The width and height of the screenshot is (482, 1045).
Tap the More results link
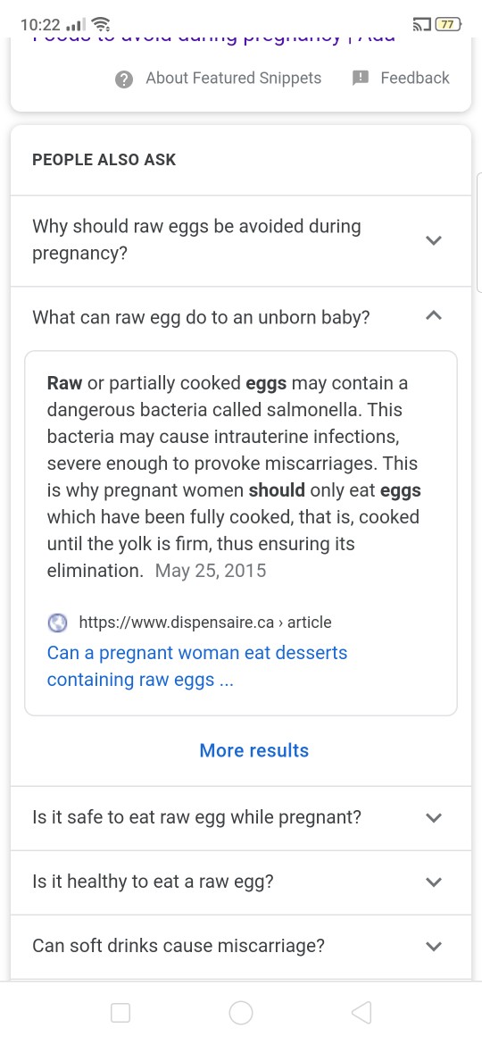point(254,750)
